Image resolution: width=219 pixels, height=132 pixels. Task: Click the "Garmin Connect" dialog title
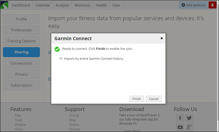(x=73, y=39)
